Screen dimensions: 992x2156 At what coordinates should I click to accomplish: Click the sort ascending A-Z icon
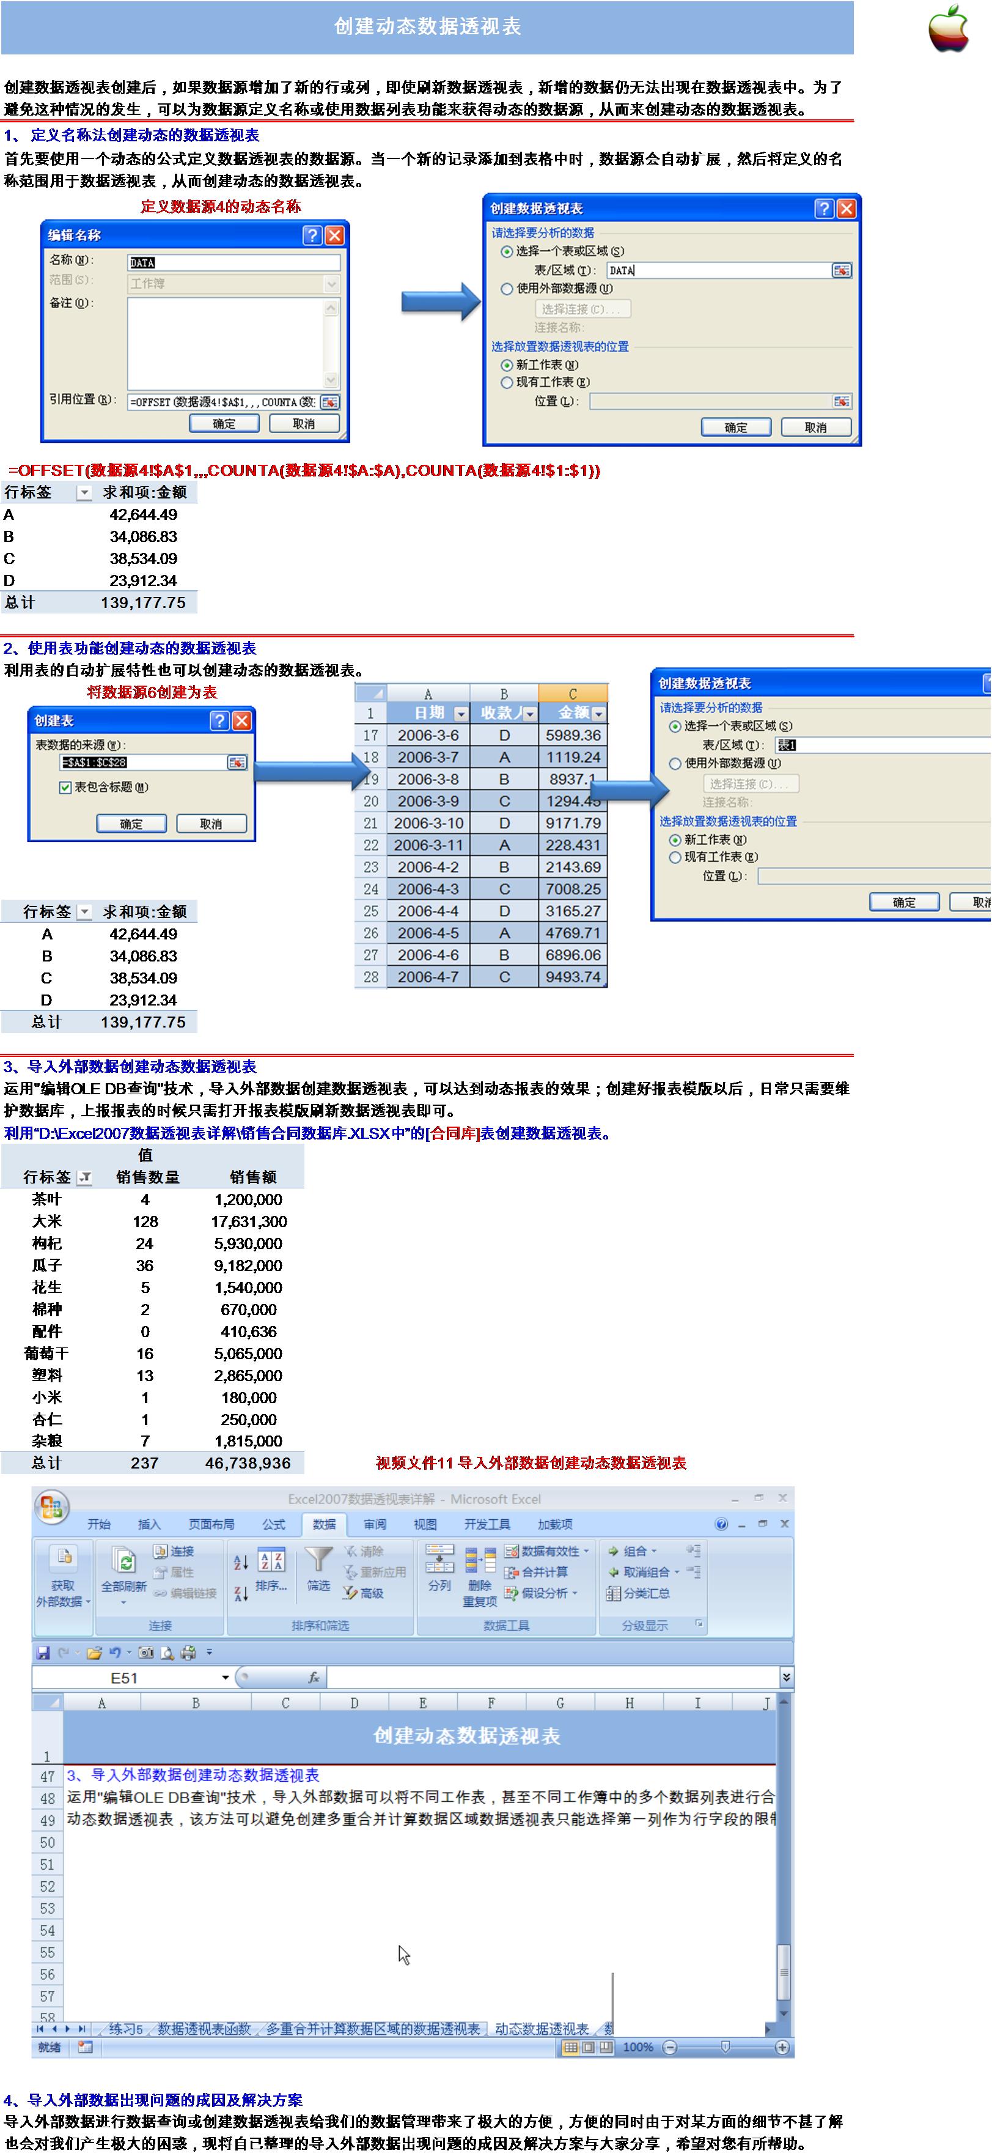[241, 1561]
